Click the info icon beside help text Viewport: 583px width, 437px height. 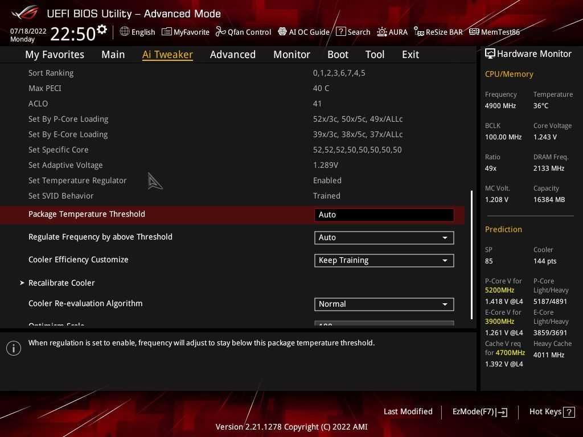14,348
